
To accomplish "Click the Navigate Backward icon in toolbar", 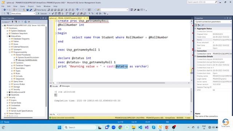I will (5, 10).
